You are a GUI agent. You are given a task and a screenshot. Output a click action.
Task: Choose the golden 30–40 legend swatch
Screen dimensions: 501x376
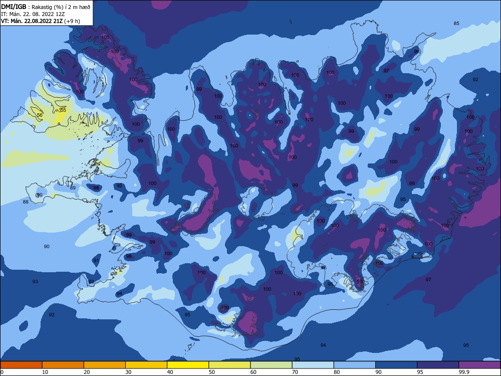point(146,365)
